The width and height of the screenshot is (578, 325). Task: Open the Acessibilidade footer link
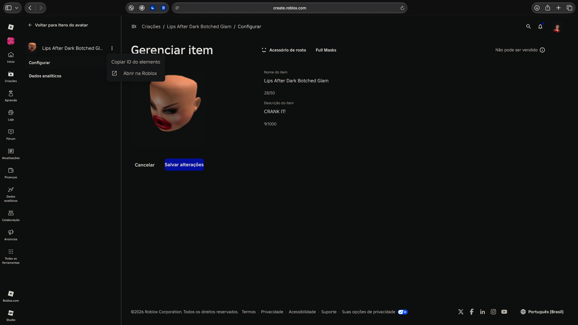302,312
